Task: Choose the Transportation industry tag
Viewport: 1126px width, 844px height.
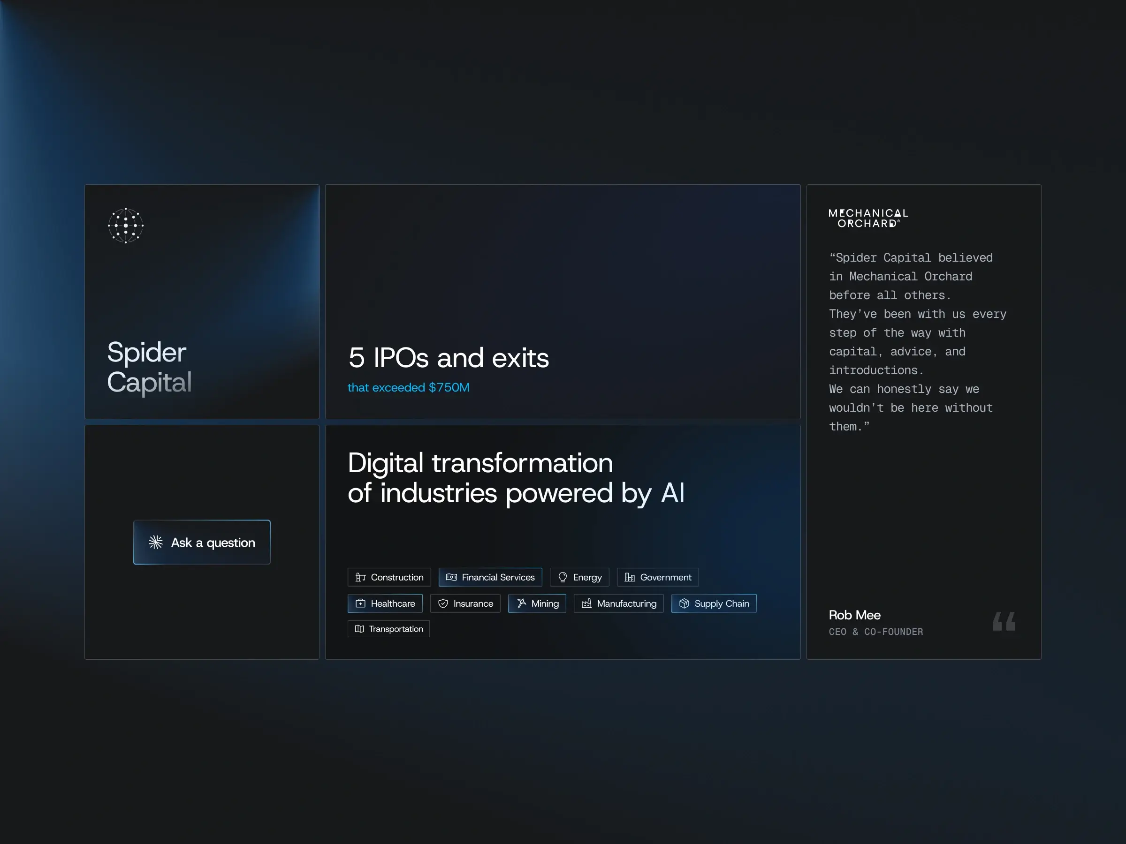Action: (388, 629)
